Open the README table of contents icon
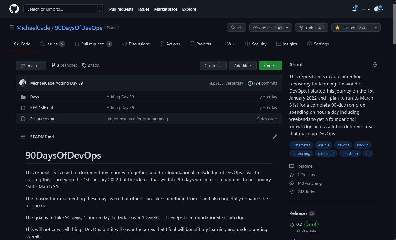 click(23, 136)
